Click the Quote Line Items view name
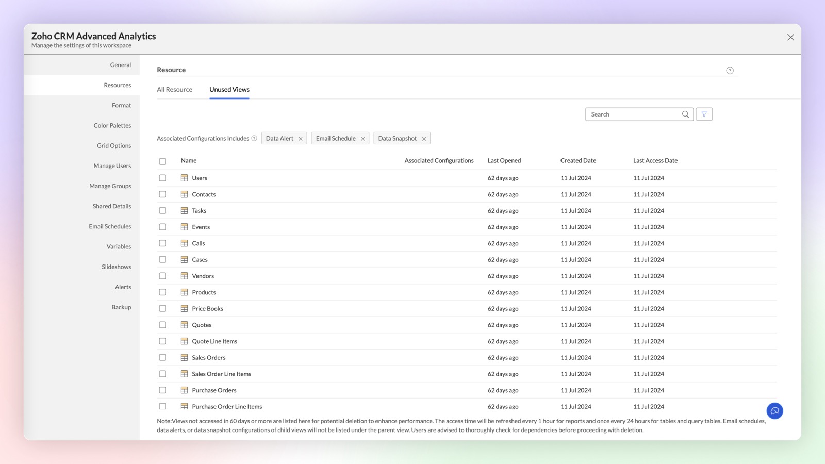 (x=214, y=341)
